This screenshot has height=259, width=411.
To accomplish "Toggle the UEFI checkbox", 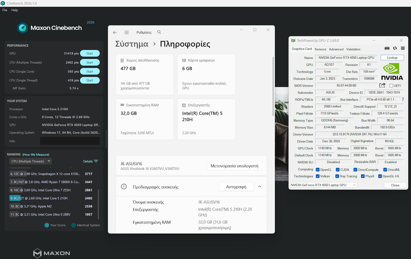I will [x=391, y=86].
